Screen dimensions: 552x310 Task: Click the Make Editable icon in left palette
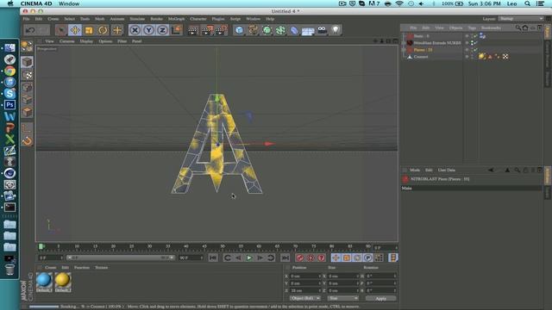coord(27,46)
